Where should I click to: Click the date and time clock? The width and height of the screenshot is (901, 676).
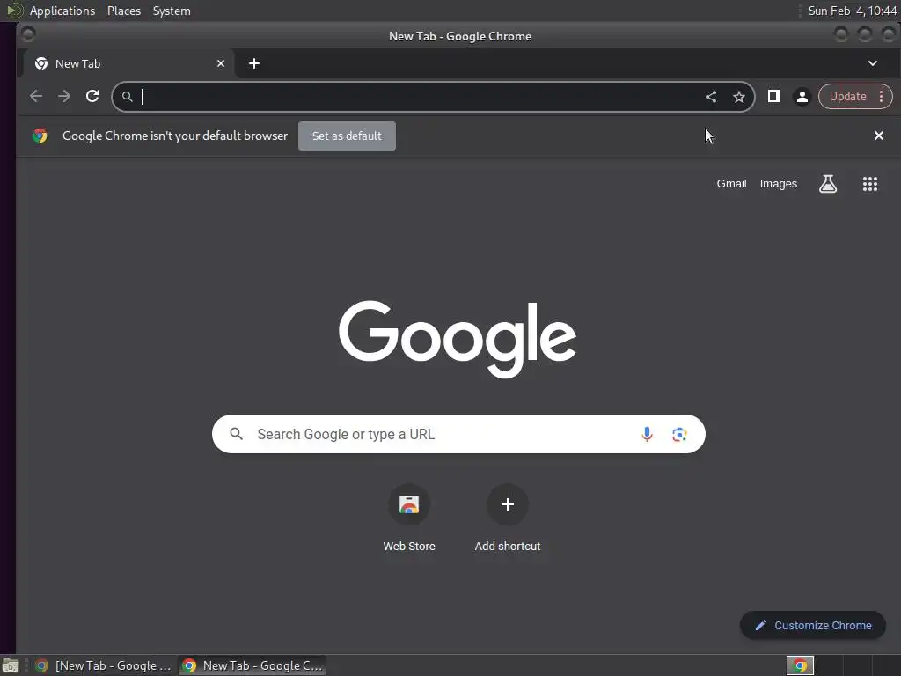tap(852, 11)
